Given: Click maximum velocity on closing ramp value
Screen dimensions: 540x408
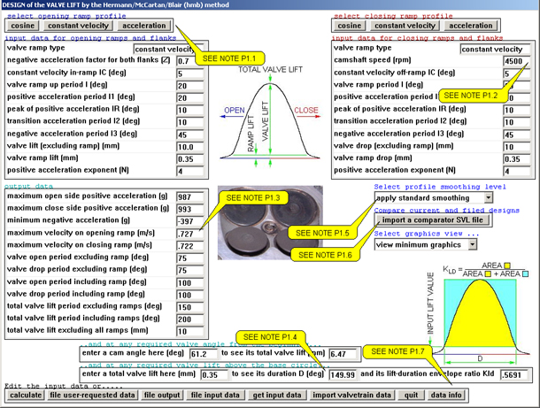Looking at the screenshot, I should click(189, 246).
